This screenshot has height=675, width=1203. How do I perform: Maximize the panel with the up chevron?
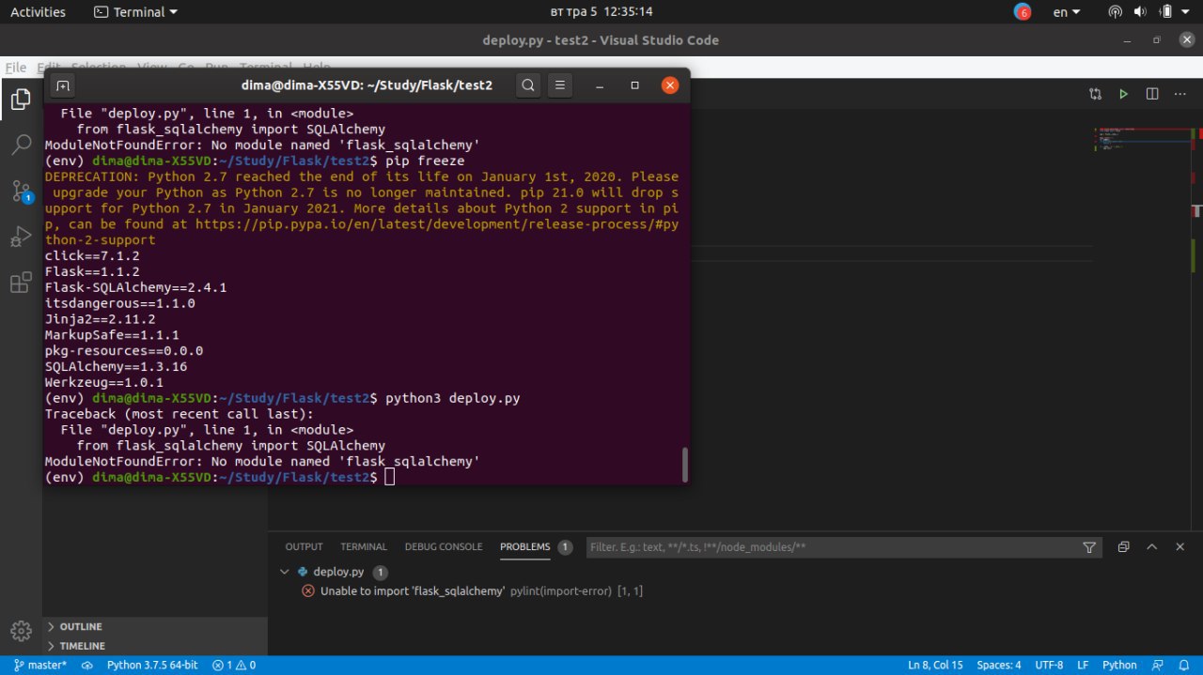1152,546
